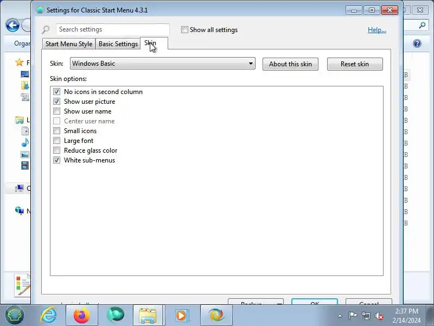Click the Organize button in the Explorer window
434x326 pixels.
pyautogui.click(x=22, y=43)
